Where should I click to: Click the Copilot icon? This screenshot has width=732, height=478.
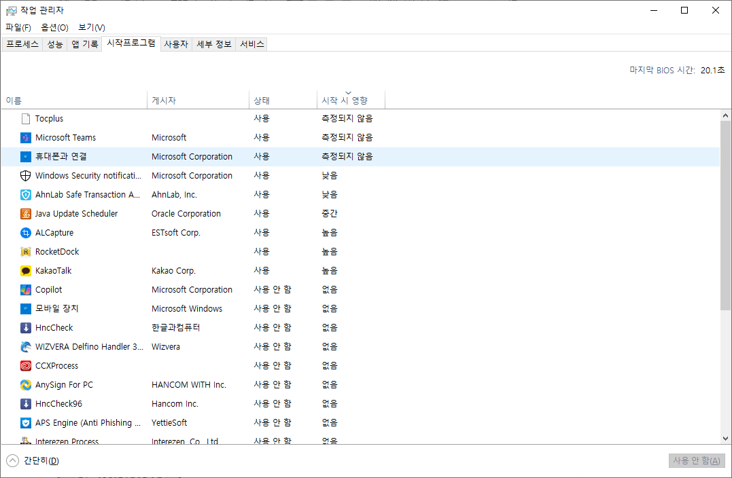point(26,290)
